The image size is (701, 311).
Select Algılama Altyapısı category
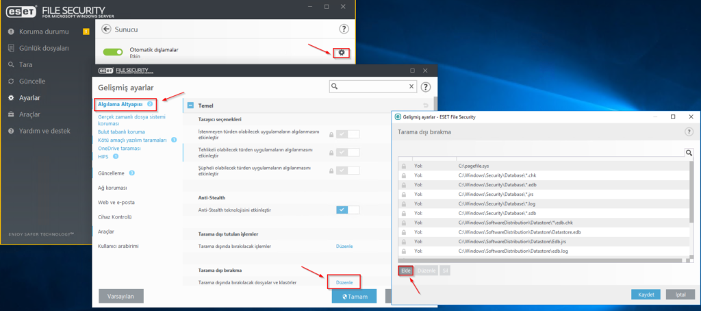pyautogui.click(x=120, y=104)
